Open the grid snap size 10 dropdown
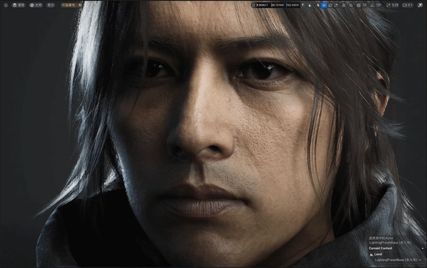The height and width of the screenshot is (268, 427). (365, 5)
